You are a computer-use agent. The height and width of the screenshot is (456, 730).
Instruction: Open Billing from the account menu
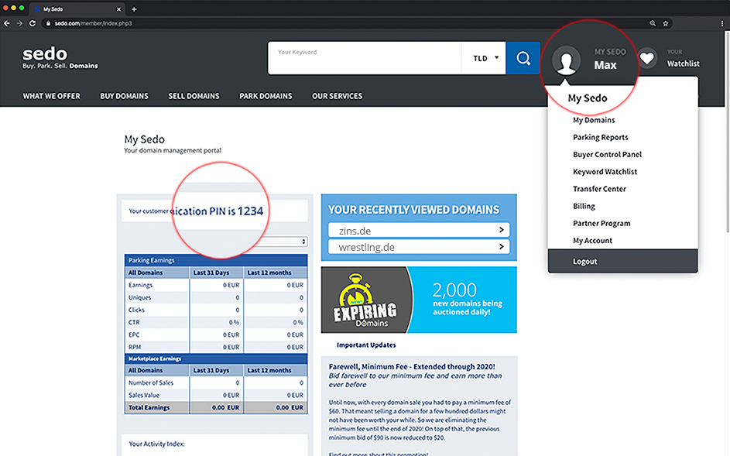(x=584, y=207)
